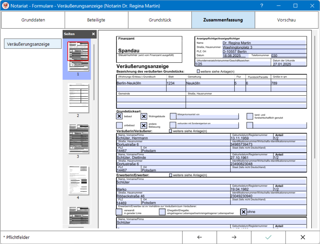Viewport: 320px width, 244px height.
Task: Toggle the 'verwandt in gerader Linie' checkbox
Action: [x=119, y=212]
